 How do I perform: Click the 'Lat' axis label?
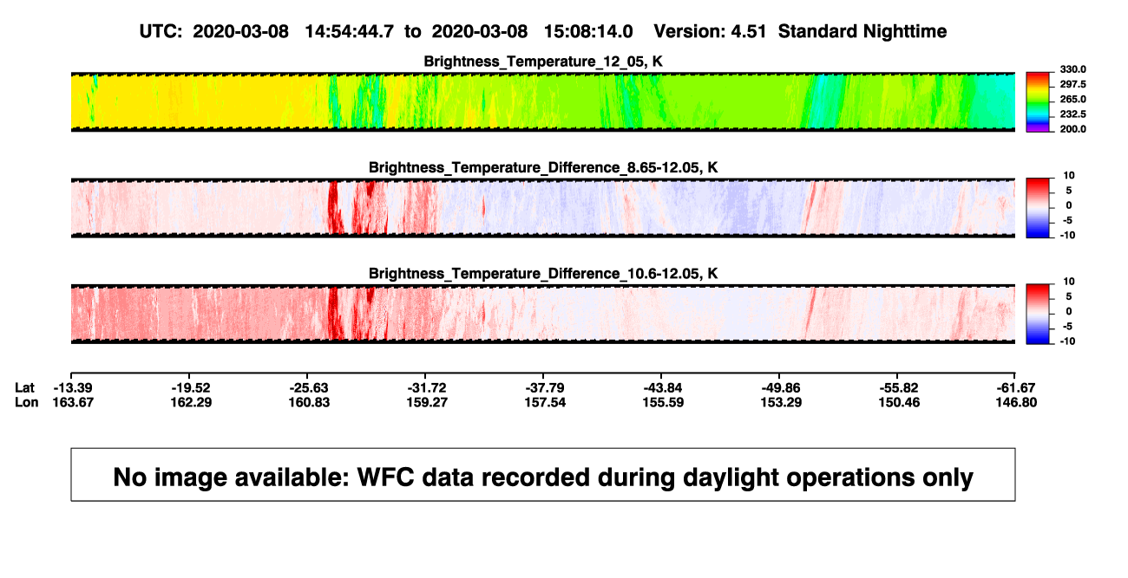[x=24, y=387]
